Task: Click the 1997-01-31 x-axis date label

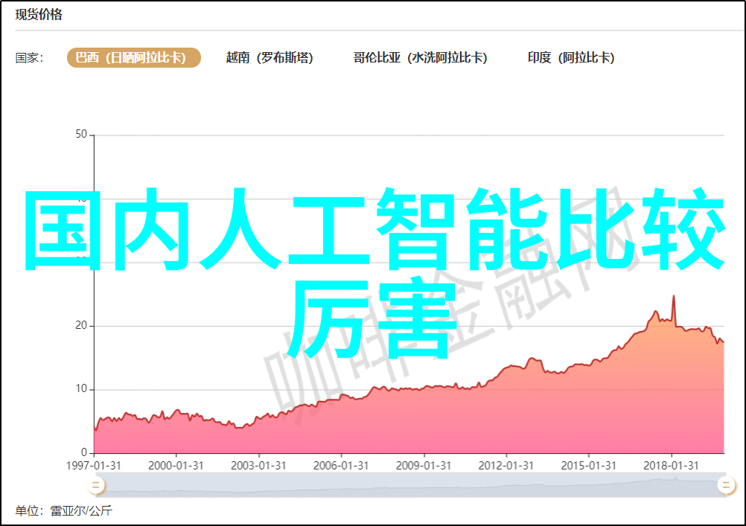Action: pos(95,465)
